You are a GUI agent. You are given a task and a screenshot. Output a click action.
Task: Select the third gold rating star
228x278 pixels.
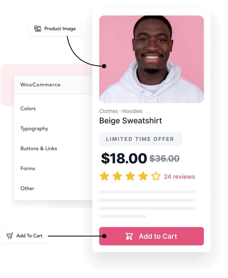click(130, 176)
